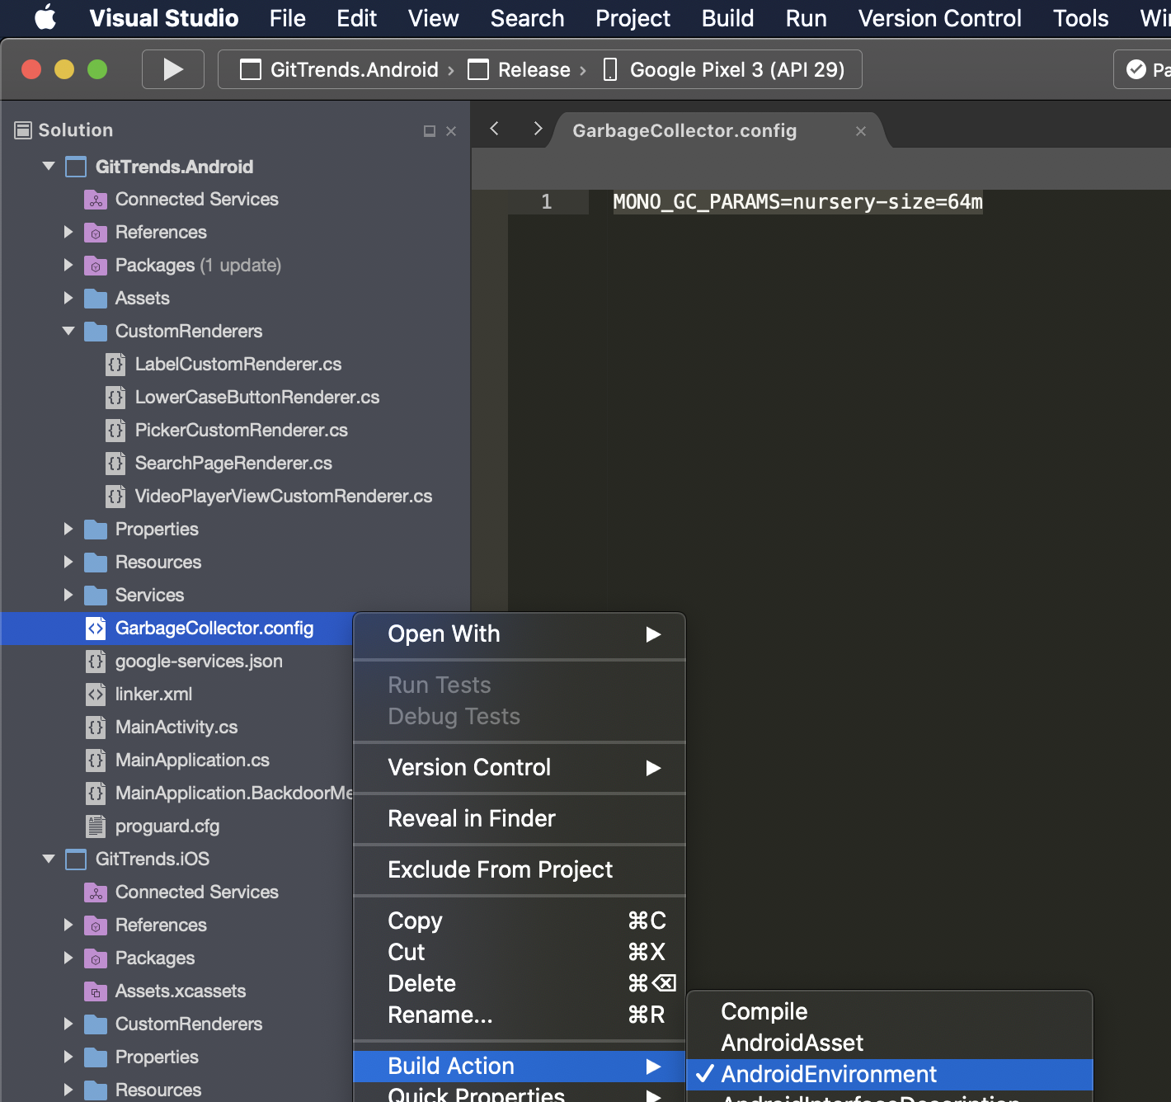The height and width of the screenshot is (1102, 1171).
Task: Expand the Android References node
Action: (x=68, y=233)
